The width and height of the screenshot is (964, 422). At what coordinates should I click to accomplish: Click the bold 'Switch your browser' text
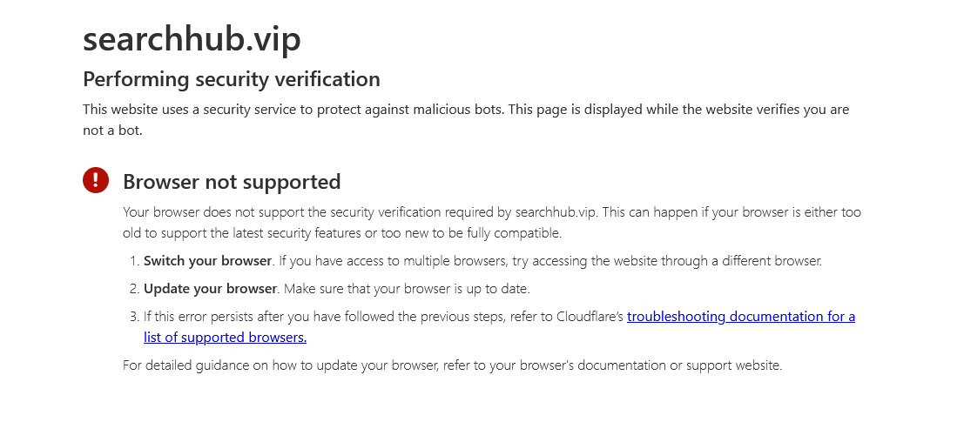208,261
